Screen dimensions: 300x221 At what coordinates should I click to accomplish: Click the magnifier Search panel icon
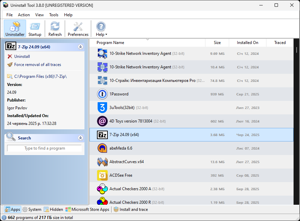(x=11, y=137)
